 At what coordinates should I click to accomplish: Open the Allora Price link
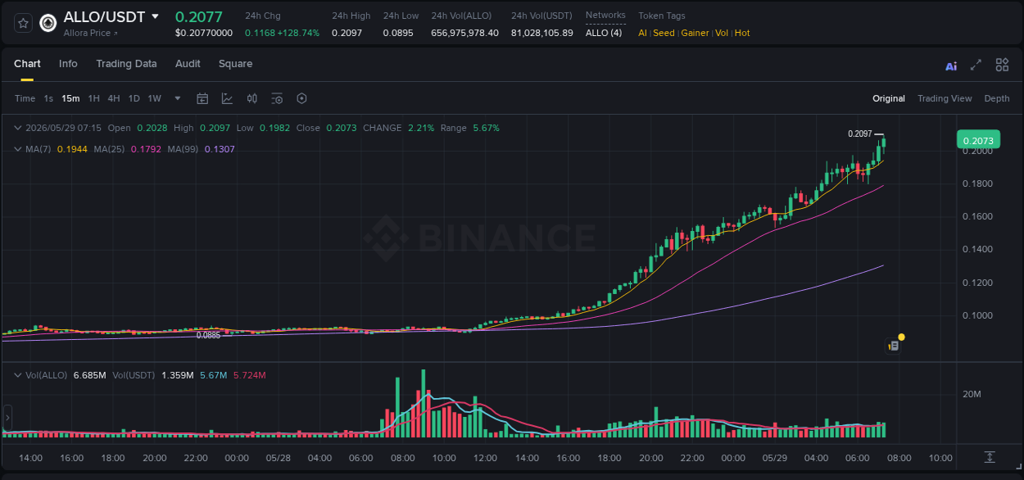(91, 34)
